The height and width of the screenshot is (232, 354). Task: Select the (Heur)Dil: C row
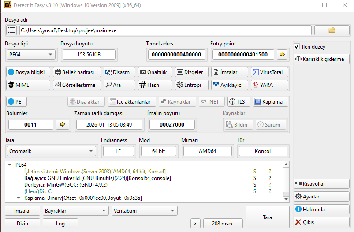tap(38, 191)
